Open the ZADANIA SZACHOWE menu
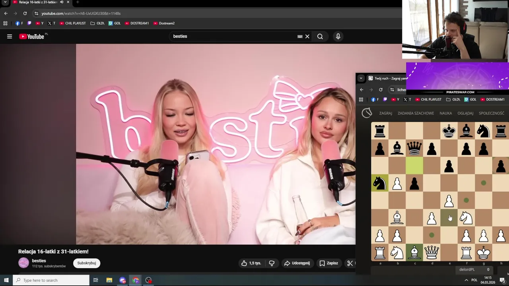Screen dimensions: 509x286 coord(416,113)
